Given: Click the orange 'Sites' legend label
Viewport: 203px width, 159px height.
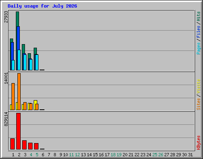Looking at the screenshot, I should (x=199, y=104).
